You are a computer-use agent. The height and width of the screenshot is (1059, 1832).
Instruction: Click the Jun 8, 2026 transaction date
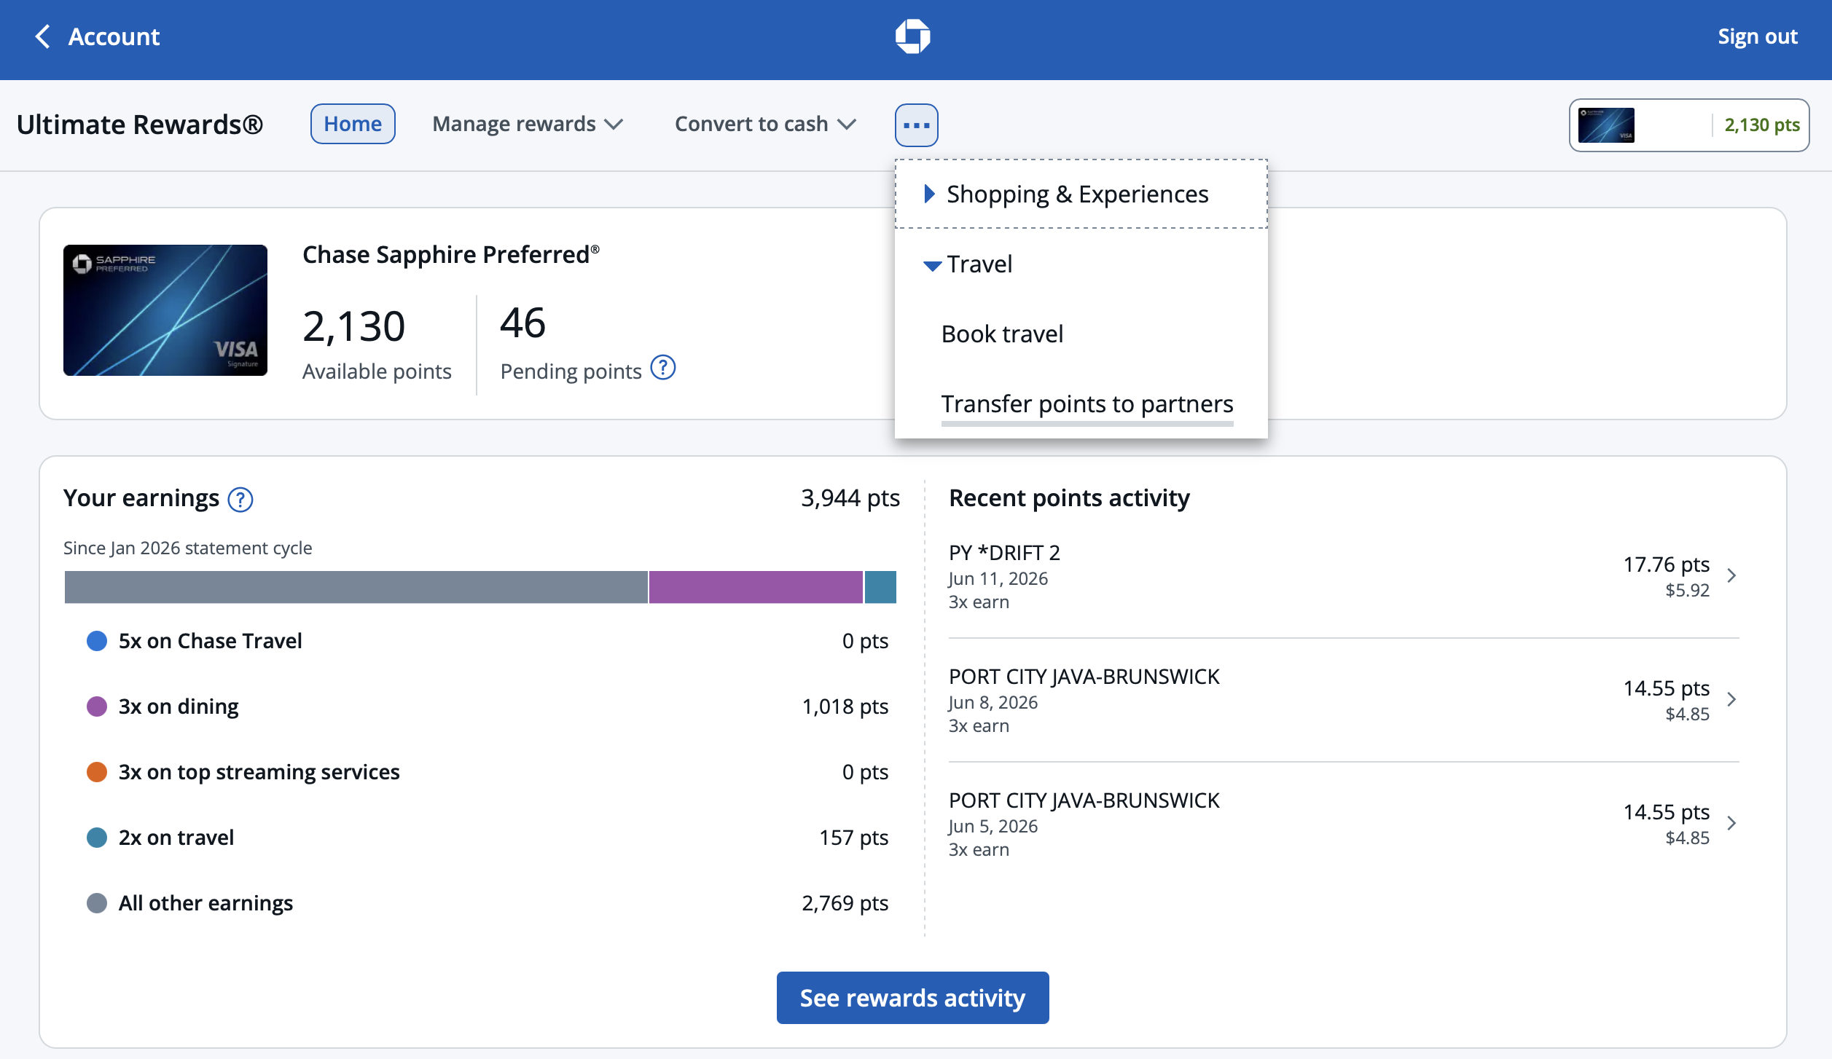click(x=993, y=702)
